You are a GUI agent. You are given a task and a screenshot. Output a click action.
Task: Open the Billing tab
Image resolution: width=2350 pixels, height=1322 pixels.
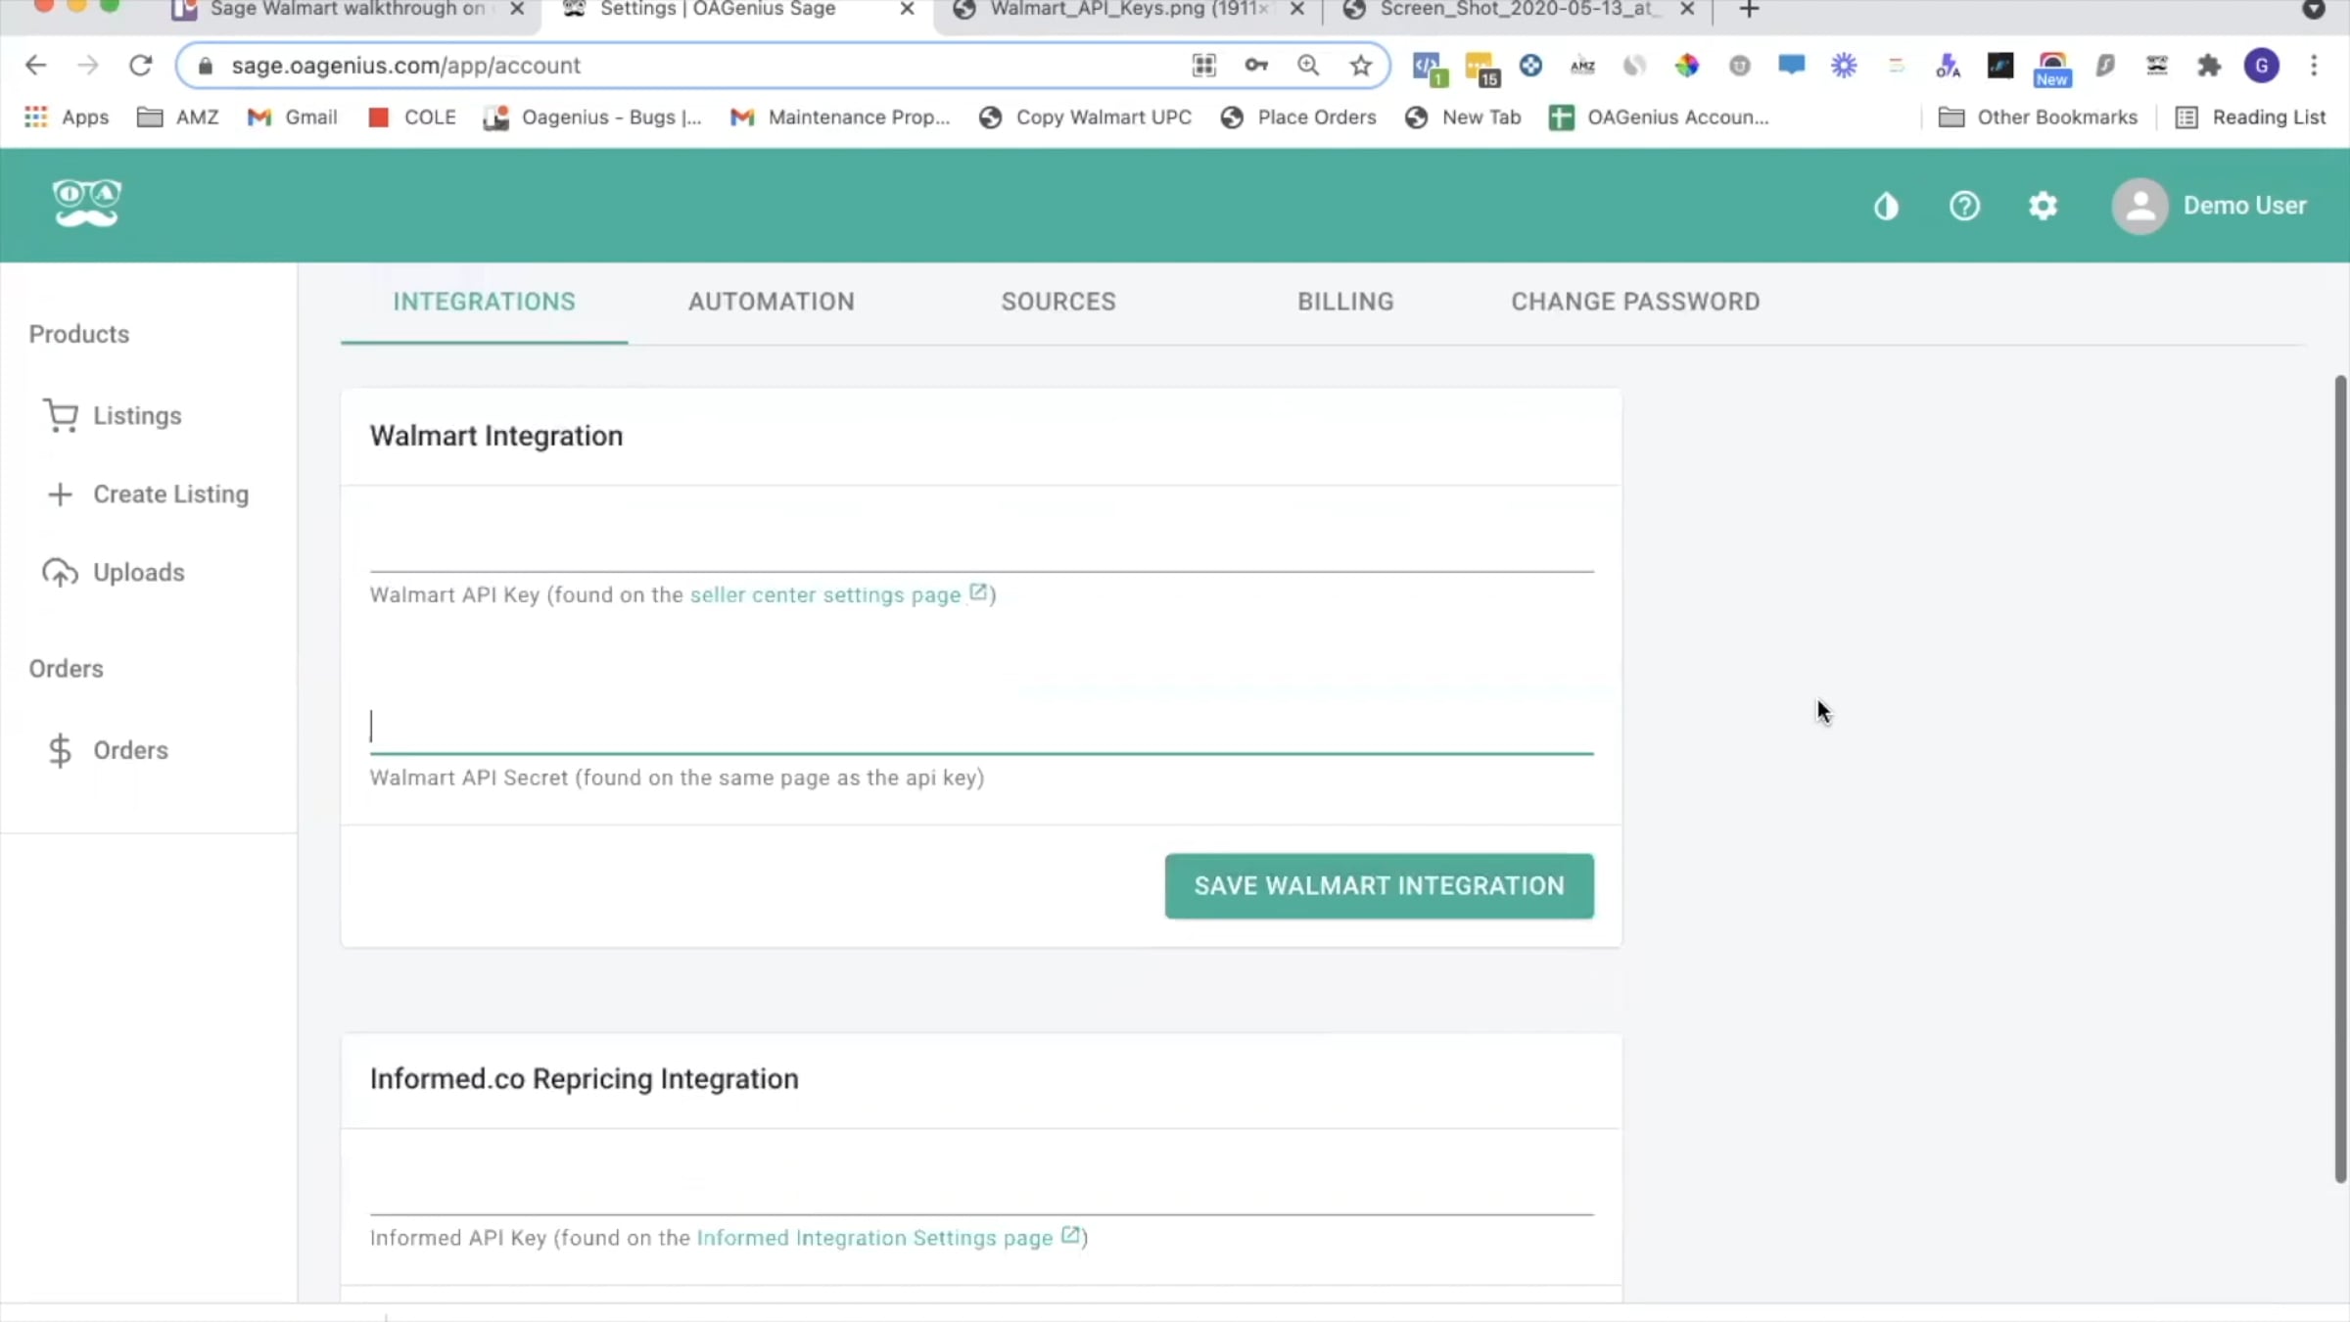click(x=1345, y=302)
